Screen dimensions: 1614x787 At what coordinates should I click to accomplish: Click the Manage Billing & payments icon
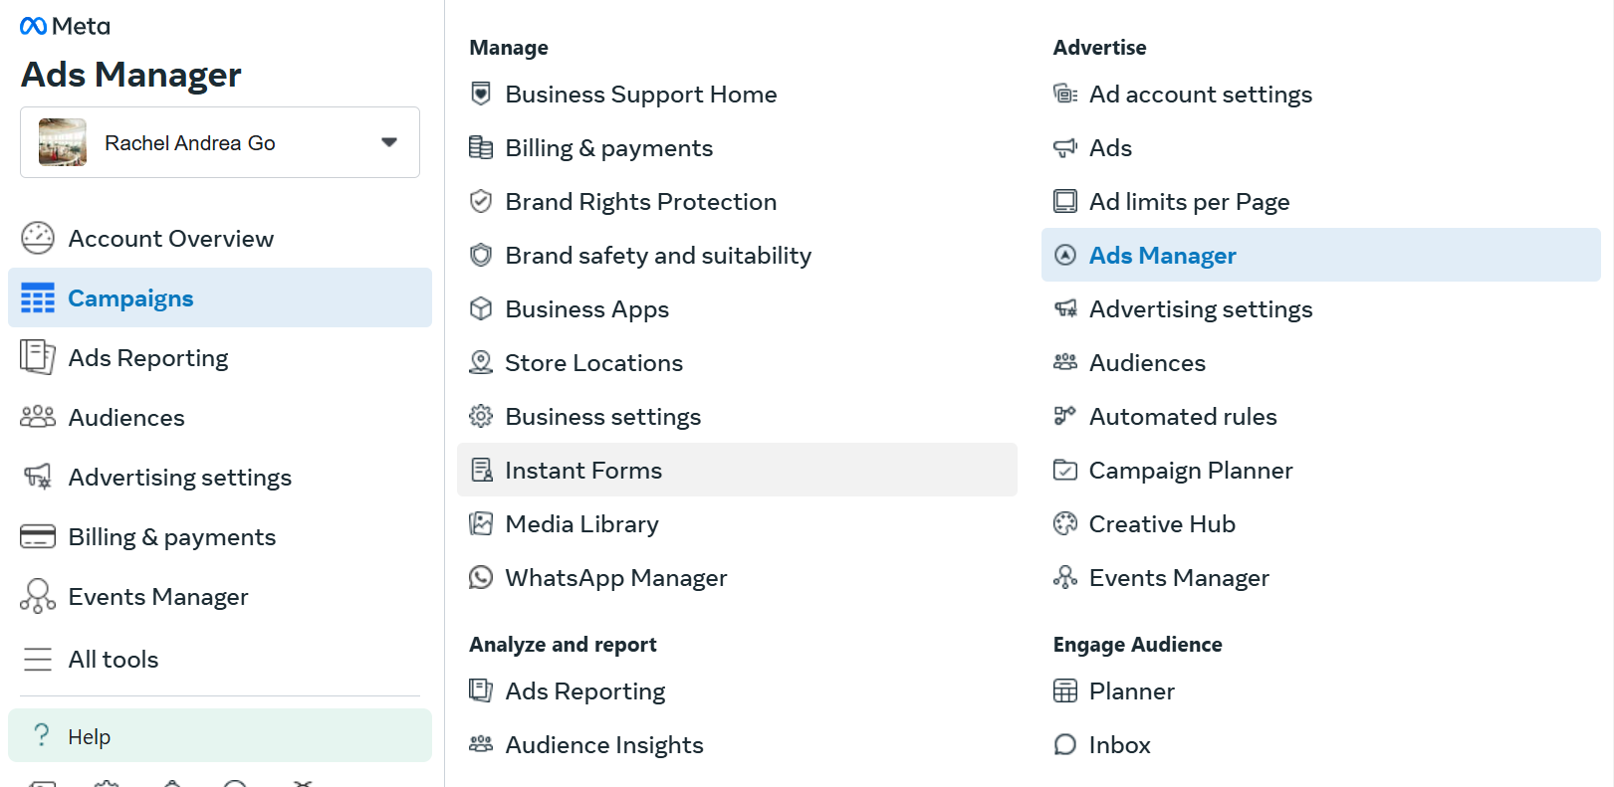tap(481, 147)
